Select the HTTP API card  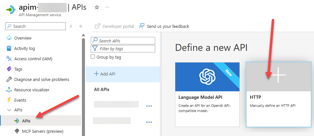click(279, 95)
